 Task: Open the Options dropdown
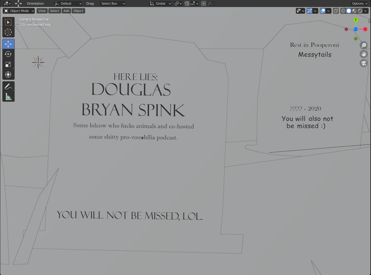359,4
